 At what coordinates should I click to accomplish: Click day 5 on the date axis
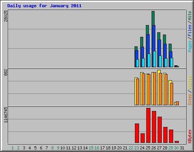[x=35, y=148]
